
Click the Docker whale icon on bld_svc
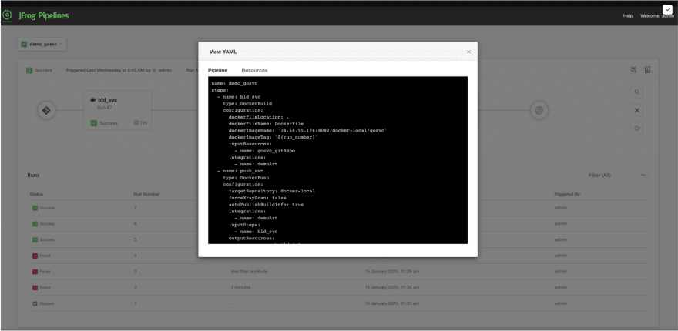coord(93,100)
